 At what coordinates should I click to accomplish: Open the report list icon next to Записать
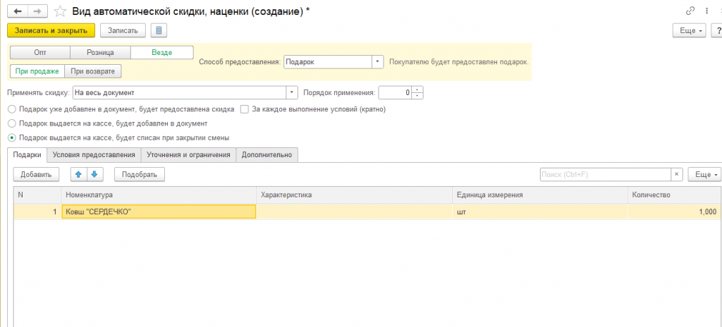[159, 30]
